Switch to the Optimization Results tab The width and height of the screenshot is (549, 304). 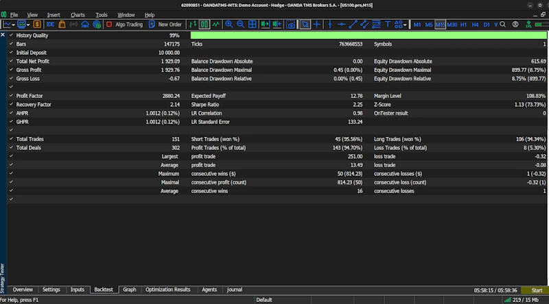click(x=167, y=290)
